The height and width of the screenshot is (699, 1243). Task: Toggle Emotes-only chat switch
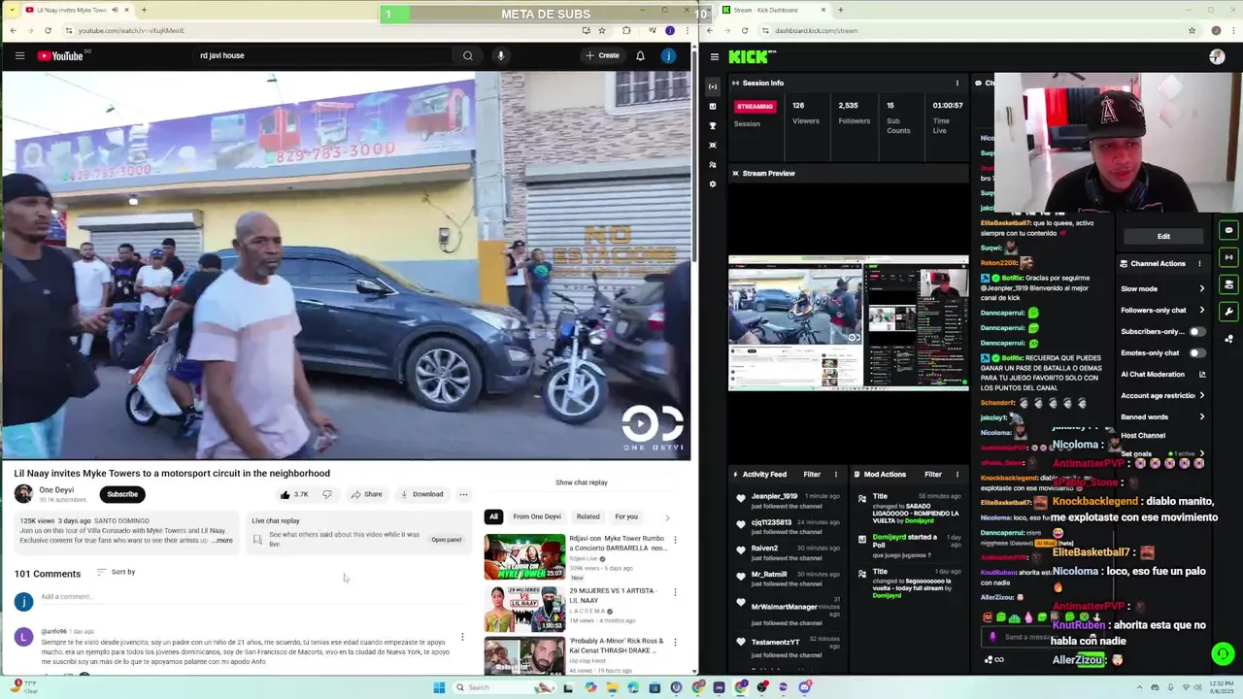(1197, 352)
